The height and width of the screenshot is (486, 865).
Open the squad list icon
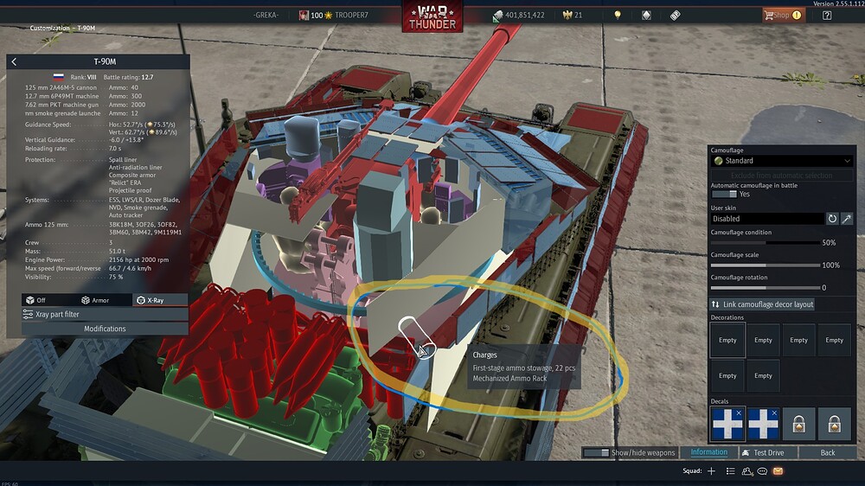[730, 471]
